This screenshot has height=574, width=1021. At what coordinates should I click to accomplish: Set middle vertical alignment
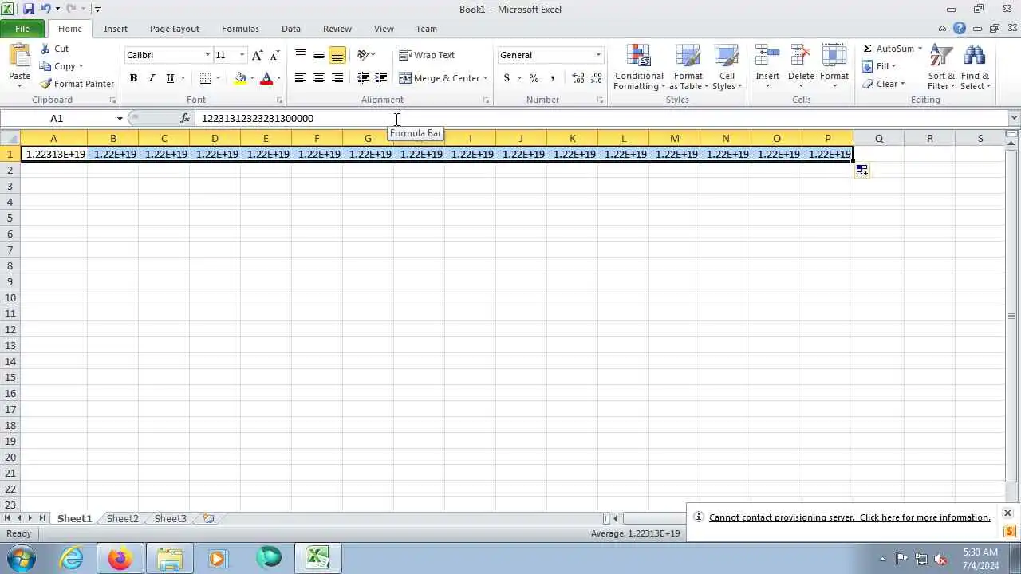[318, 55]
